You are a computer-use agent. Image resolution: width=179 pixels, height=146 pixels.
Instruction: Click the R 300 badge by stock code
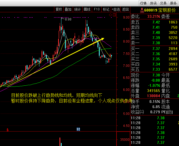142,10
